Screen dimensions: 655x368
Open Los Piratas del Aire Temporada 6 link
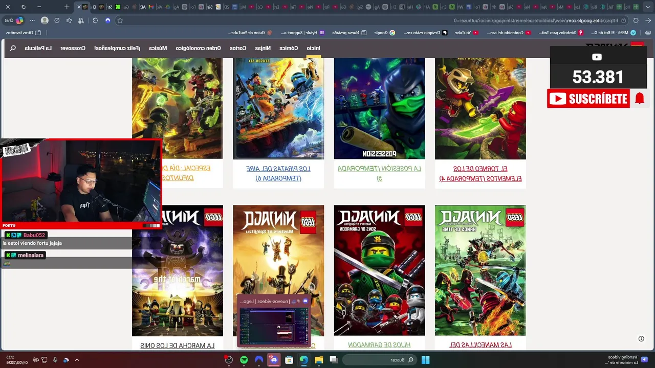point(278,173)
